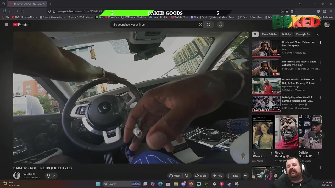The height and width of the screenshot is (188, 335).
Task: Open Hustle and Flow video by Sean
Action: [x=298, y=44]
